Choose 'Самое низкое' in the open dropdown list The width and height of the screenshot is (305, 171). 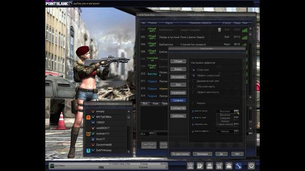(x=225, y=124)
